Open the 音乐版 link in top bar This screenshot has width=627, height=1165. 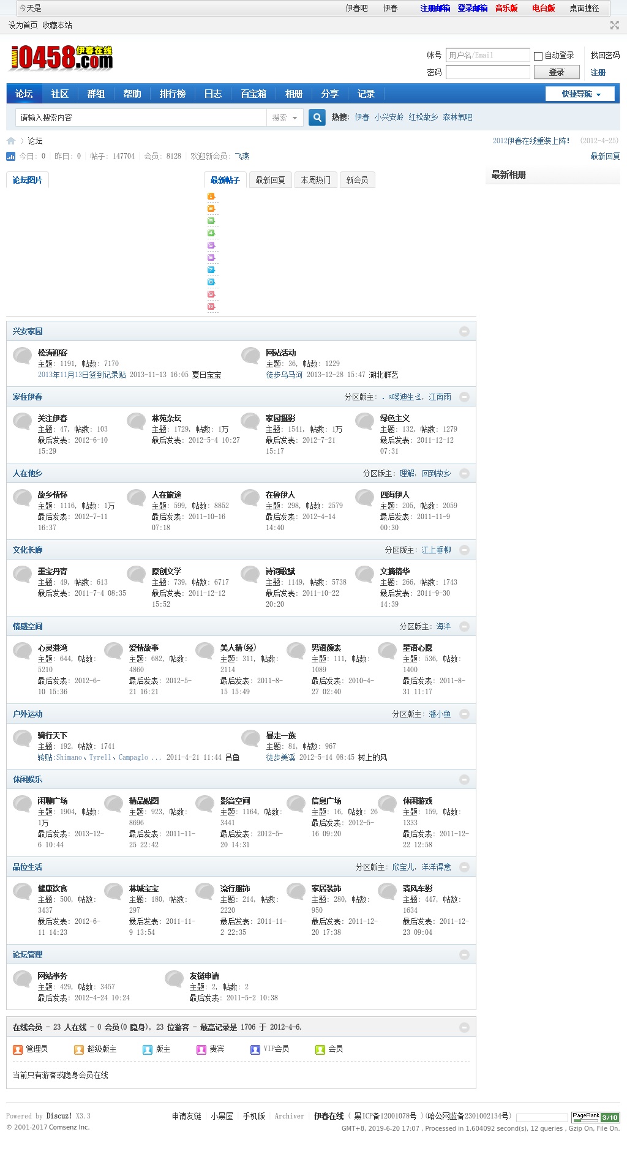pos(506,8)
